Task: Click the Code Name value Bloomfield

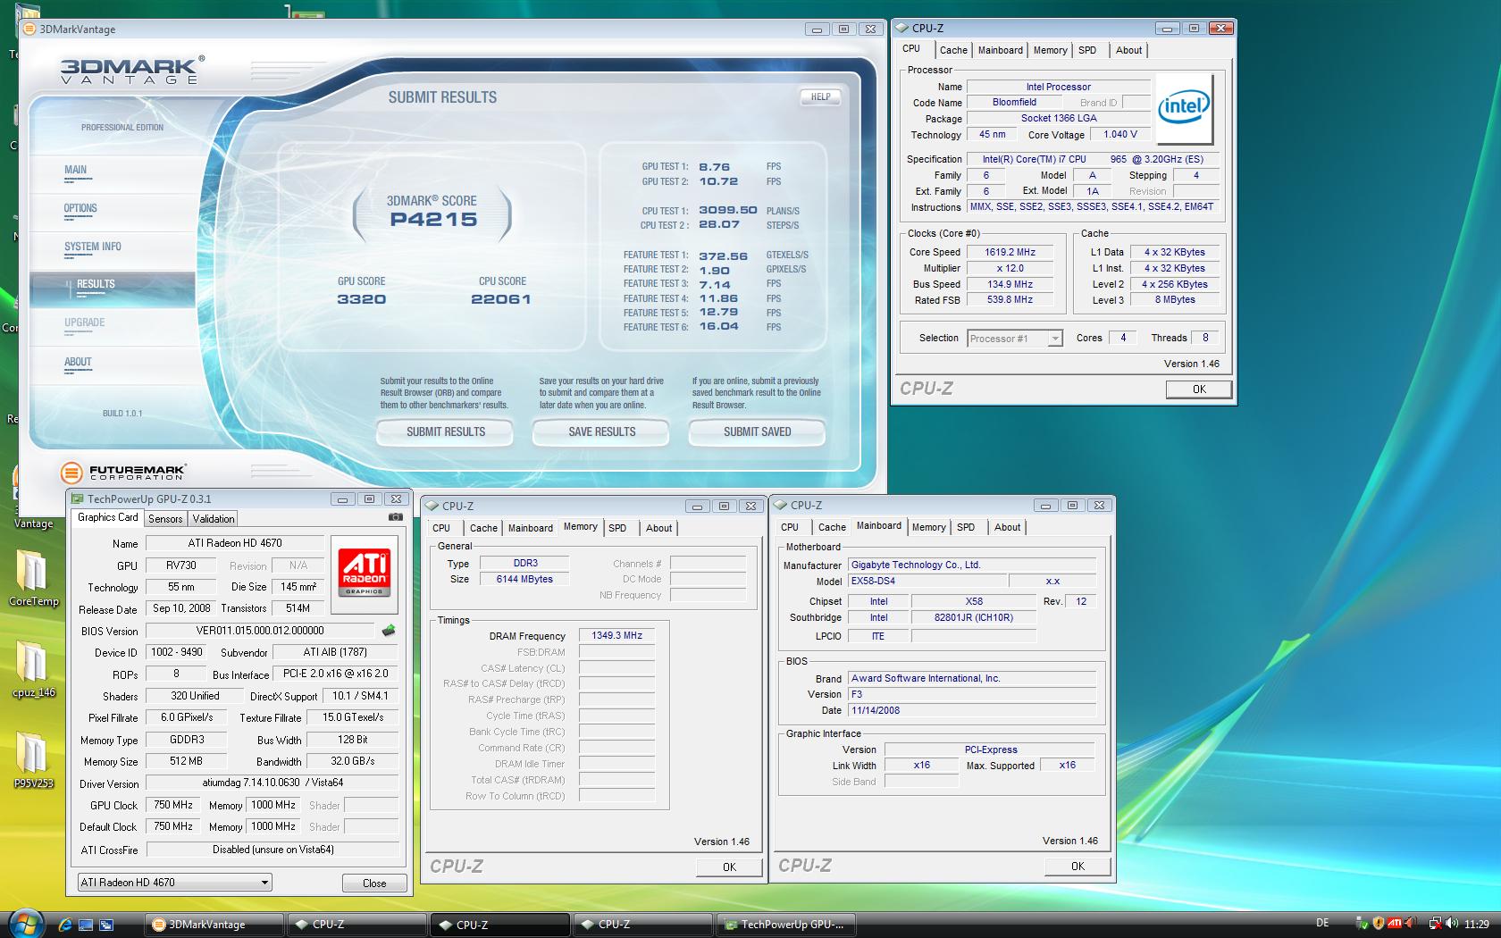Action: tap(1014, 103)
